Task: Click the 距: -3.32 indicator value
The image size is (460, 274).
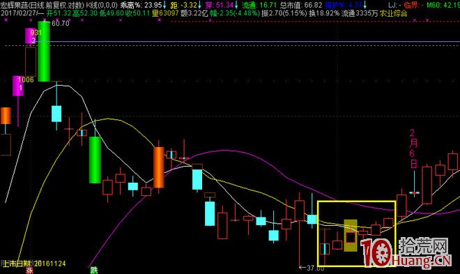Action: click(183, 5)
